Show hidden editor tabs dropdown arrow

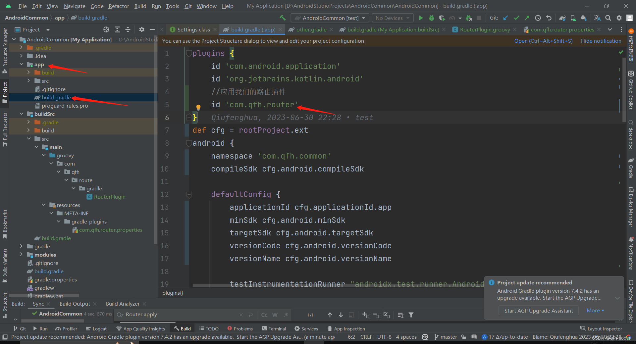point(610,29)
